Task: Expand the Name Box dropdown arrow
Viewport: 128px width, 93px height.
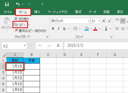Action: coord(25,45)
